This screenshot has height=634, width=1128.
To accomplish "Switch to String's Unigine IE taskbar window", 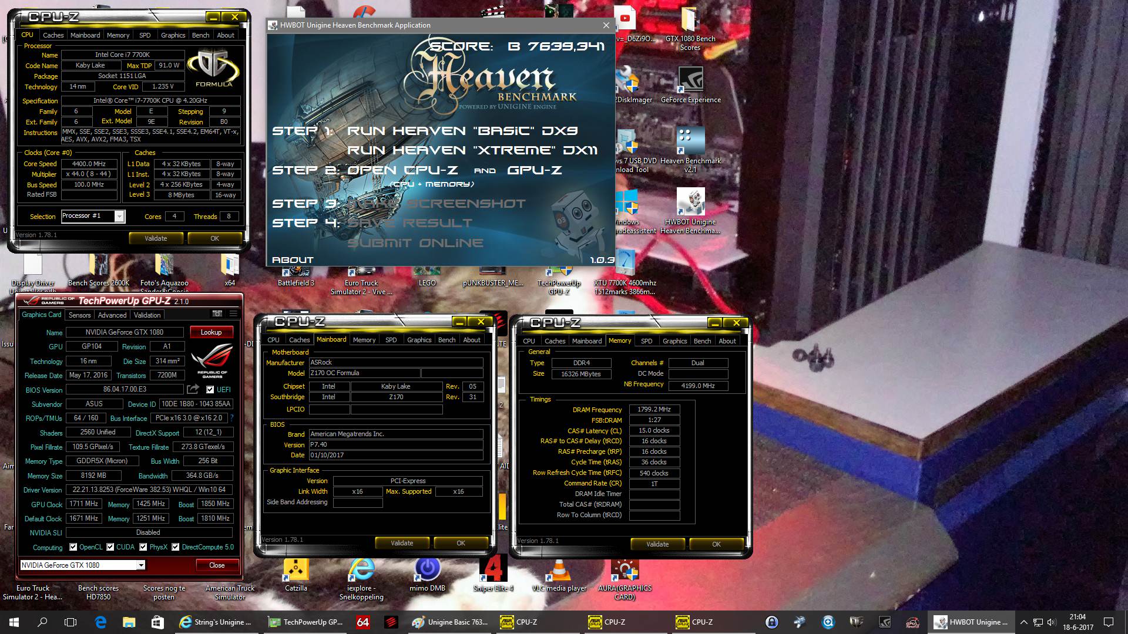I will [216, 622].
